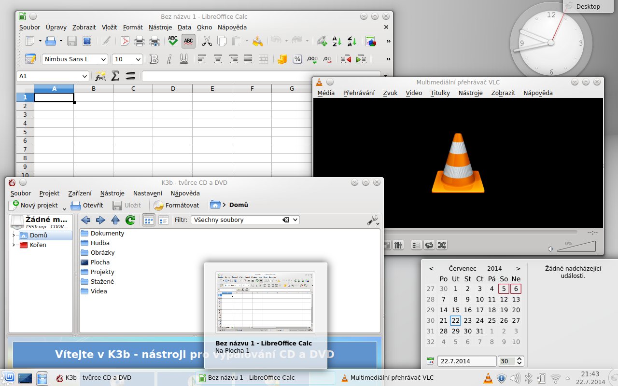The image size is (618, 386).
Task: Open the Formát menu in Calc
Action: coord(133,28)
